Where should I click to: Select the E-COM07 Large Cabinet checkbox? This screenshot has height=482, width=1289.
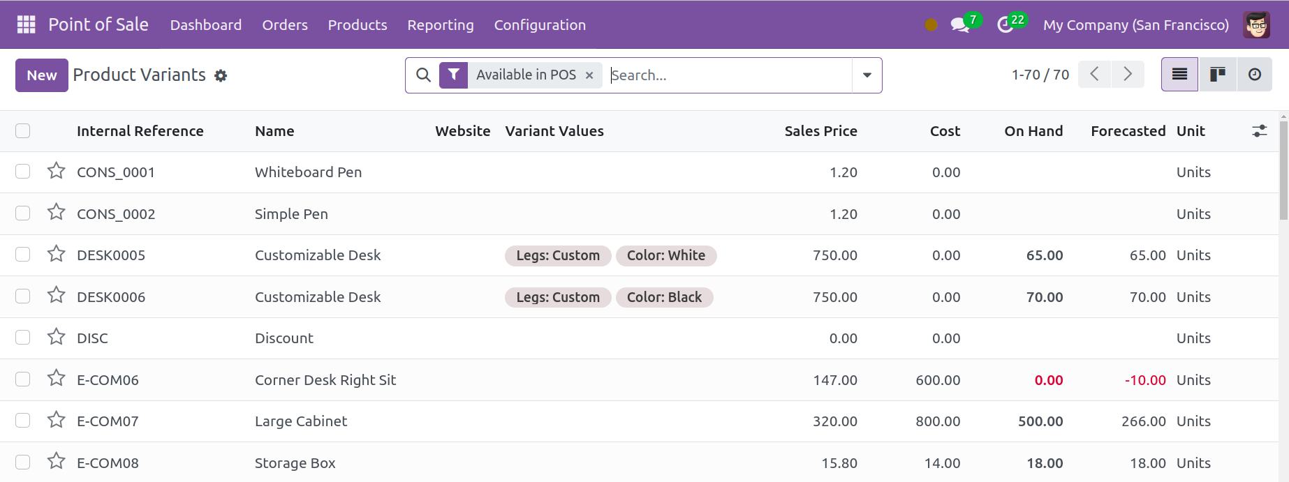[x=23, y=421]
